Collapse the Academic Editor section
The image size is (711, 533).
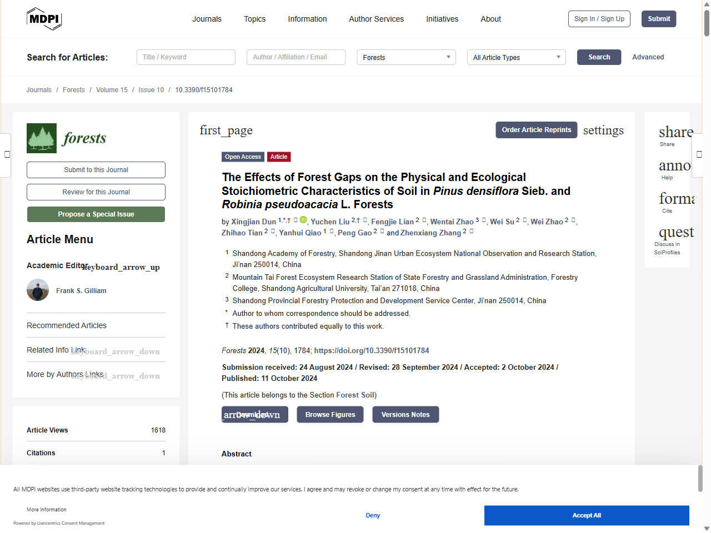pyautogui.click(x=121, y=266)
